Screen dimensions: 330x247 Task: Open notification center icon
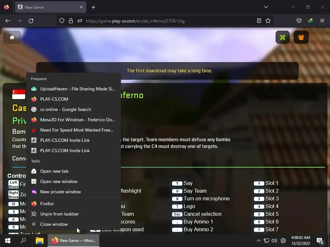click(320, 241)
